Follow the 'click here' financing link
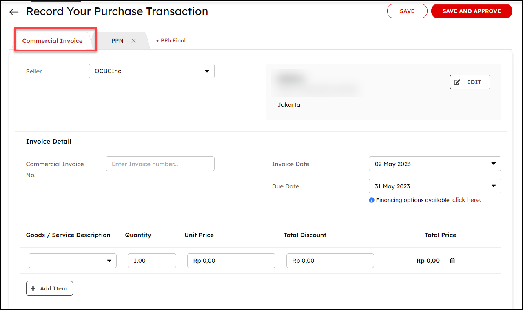This screenshot has height=310, width=523. [466, 200]
